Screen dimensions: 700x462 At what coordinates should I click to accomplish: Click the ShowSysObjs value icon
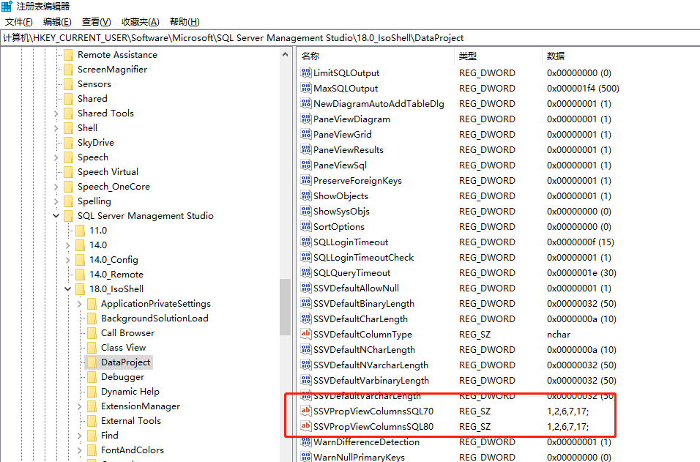pyautogui.click(x=306, y=211)
